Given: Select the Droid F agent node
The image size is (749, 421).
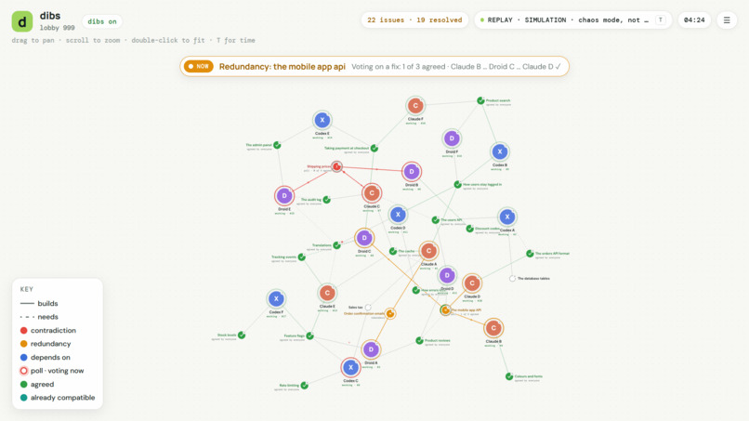Looking at the screenshot, I should 452,138.
